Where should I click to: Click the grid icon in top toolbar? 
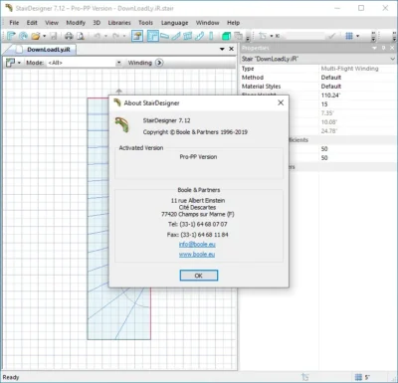[349, 36]
